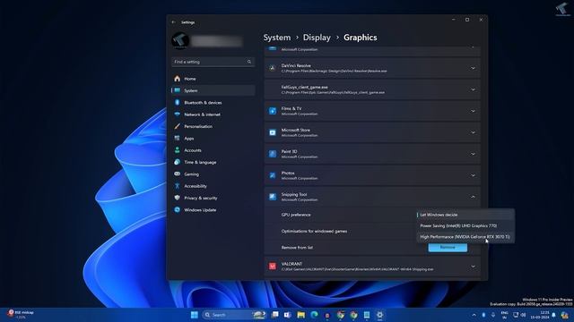Screen dimensions: 574x322
Task: Click the Remove from list label
Action: click(297, 248)
